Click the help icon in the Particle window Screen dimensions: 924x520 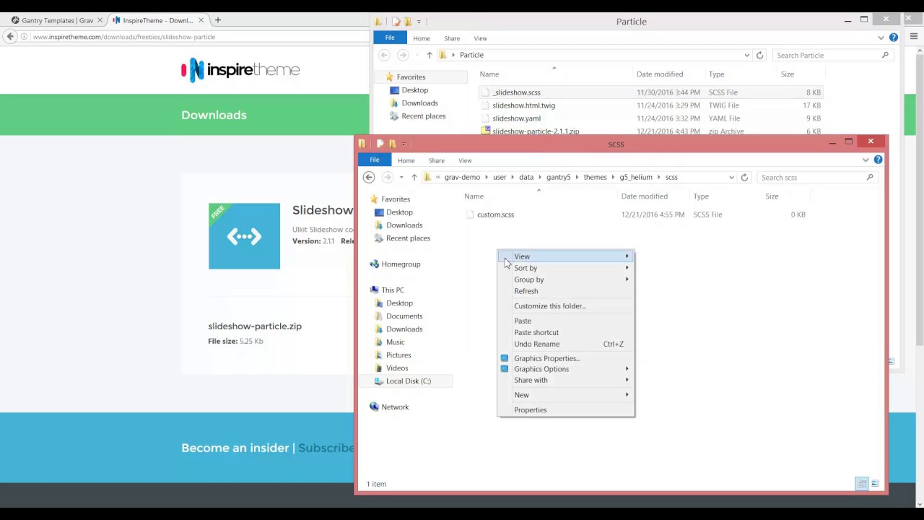(x=893, y=38)
